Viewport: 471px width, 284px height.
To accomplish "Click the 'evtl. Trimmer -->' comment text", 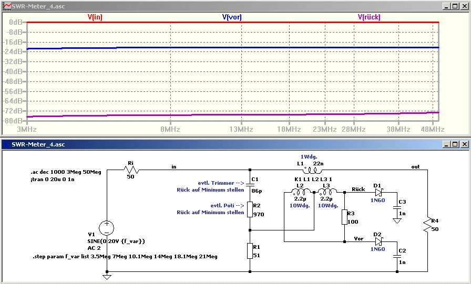I will point(221,183).
